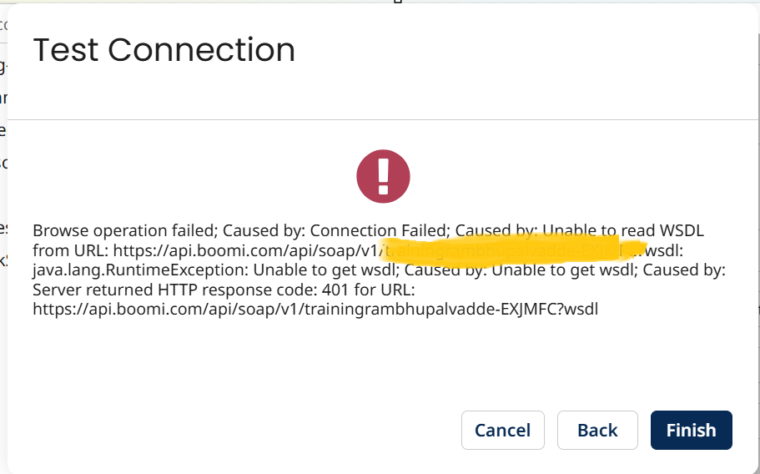Click the 'Browse operation failed' text
This screenshot has width=760, height=474.
click(125, 230)
